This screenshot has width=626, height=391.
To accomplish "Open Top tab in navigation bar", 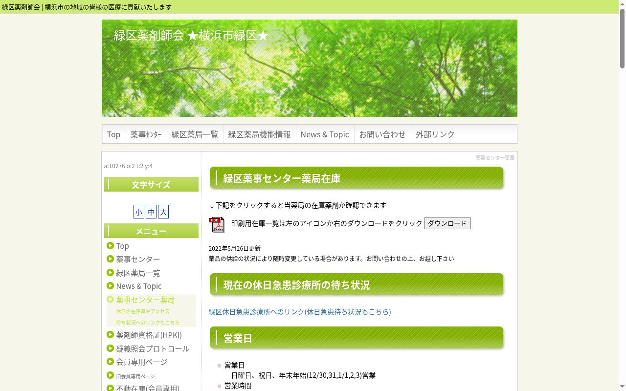I will (x=113, y=134).
